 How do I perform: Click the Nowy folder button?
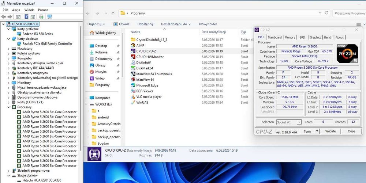click(x=208, y=24)
